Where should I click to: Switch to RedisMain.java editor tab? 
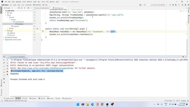click(59, 8)
